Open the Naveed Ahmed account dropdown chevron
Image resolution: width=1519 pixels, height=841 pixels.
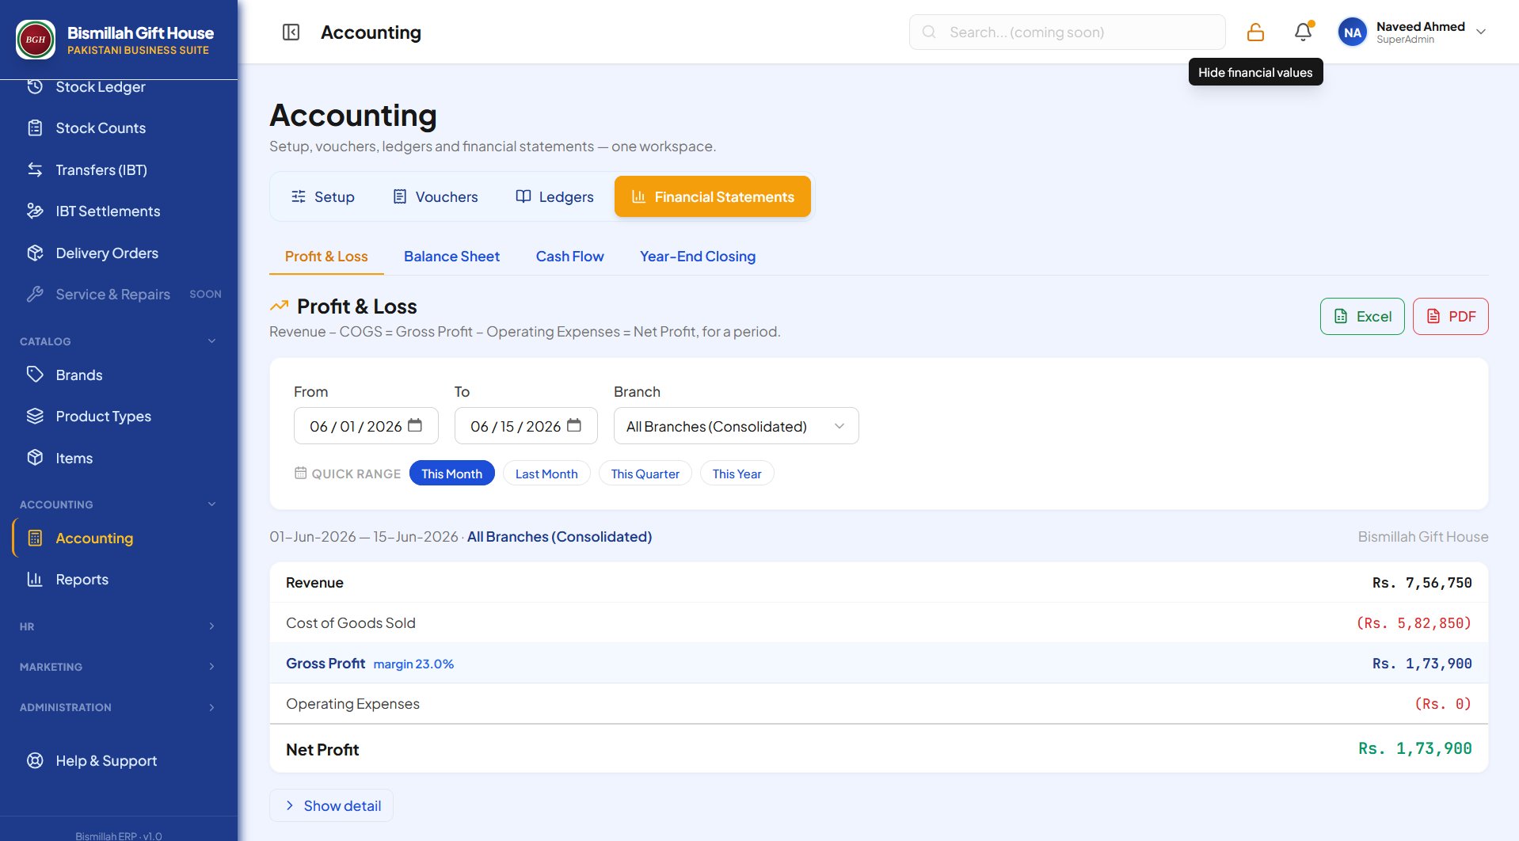pos(1481,32)
